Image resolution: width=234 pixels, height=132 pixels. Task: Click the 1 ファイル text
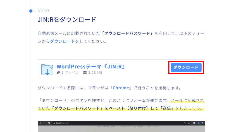(x=70, y=73)
